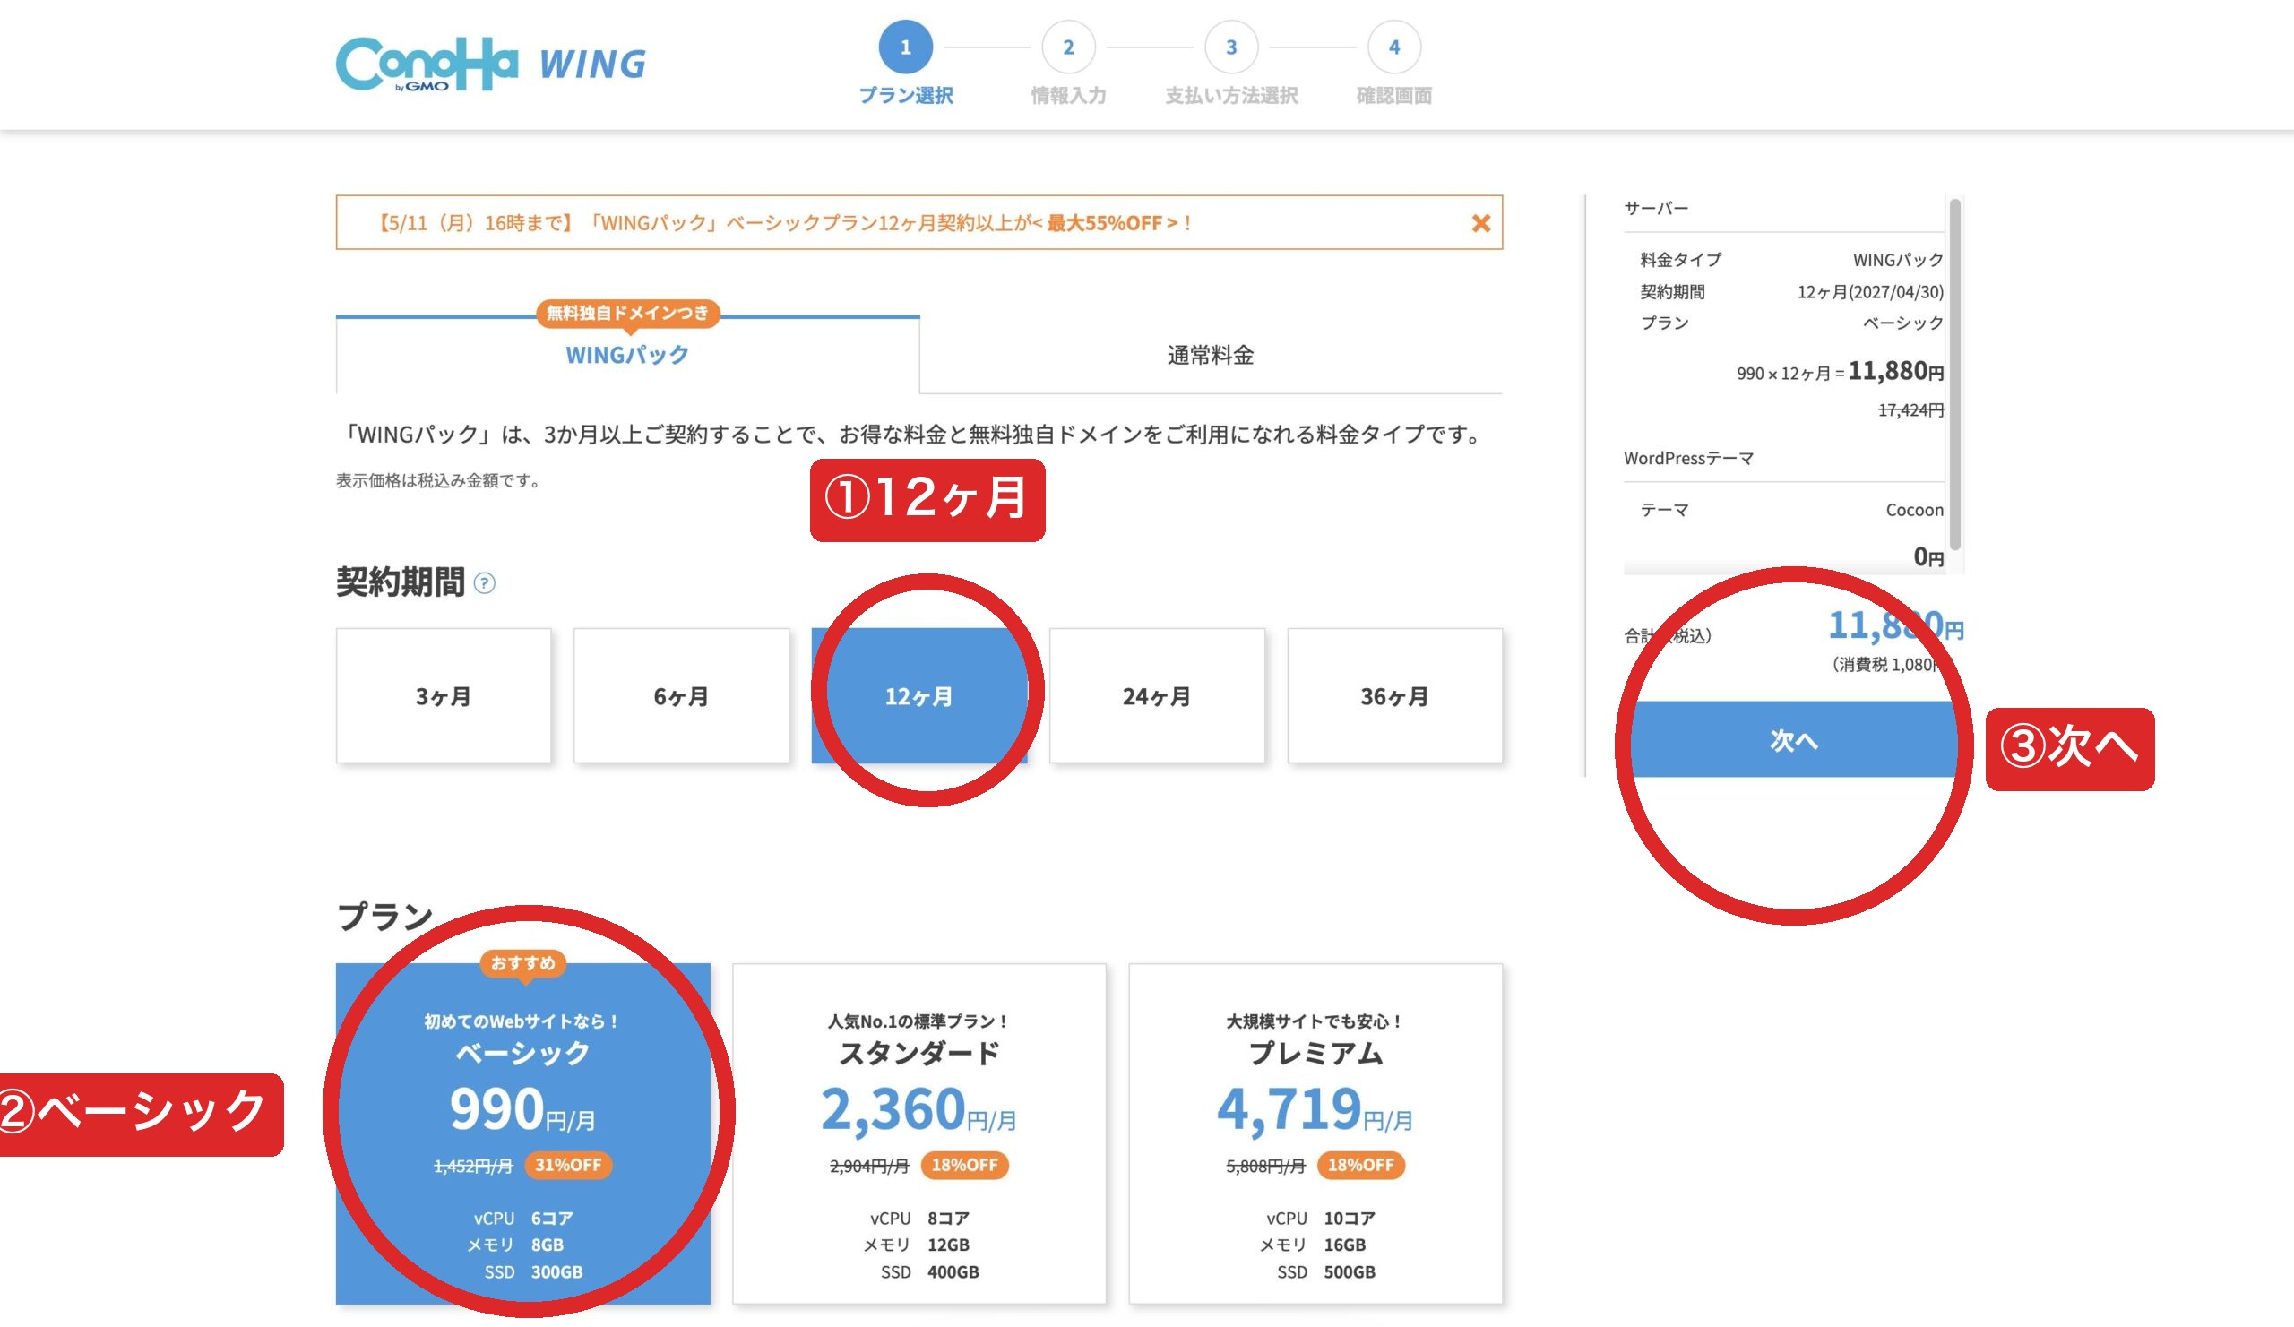Screen dimensions: 2294x1327
Task: Choose the スタンダード plan card
Action: tap(919, 1133)
